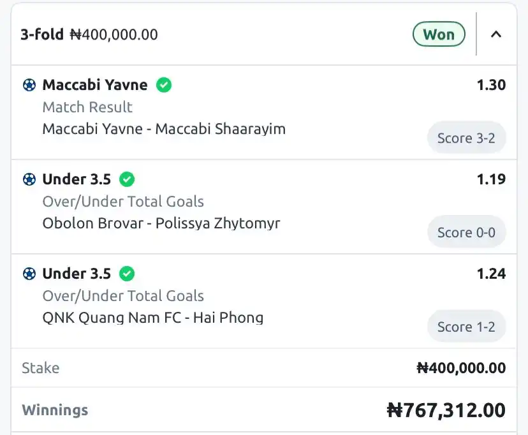Click the 1.19 odds value
528x435 pixels.
pos(491,179)
